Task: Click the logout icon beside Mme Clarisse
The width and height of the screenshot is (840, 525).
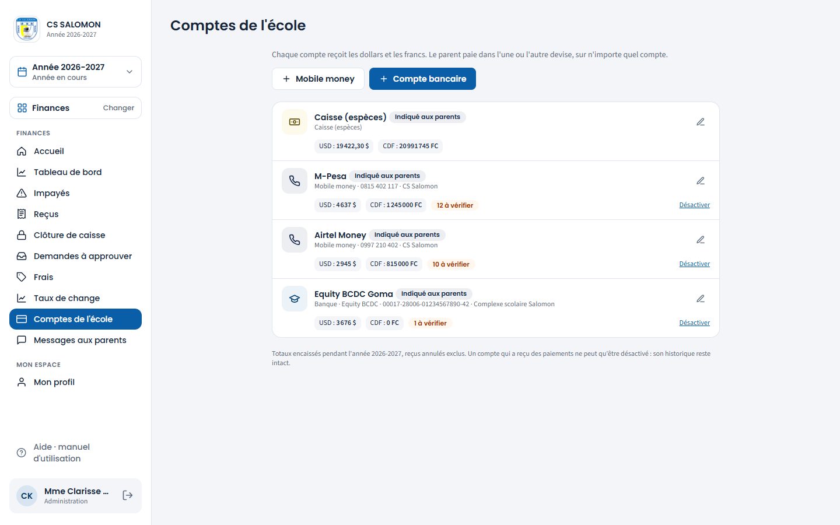Action: 128,495
